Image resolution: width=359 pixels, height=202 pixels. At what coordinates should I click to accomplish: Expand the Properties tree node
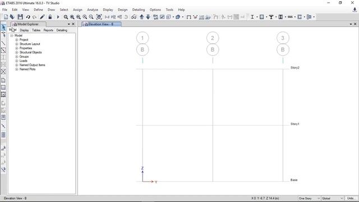coord(16,48)
